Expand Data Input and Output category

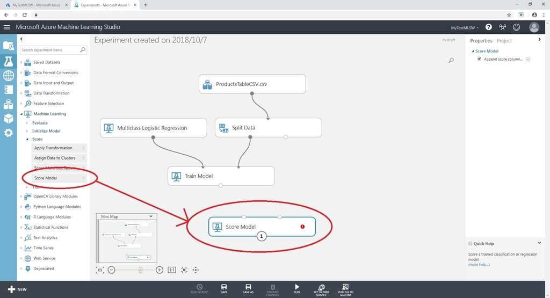[x=21, y=83]
